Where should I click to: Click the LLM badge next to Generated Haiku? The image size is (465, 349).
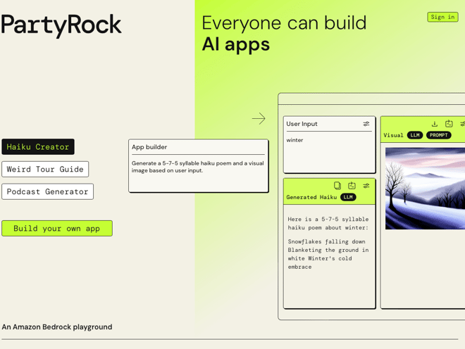coord(348,197)
